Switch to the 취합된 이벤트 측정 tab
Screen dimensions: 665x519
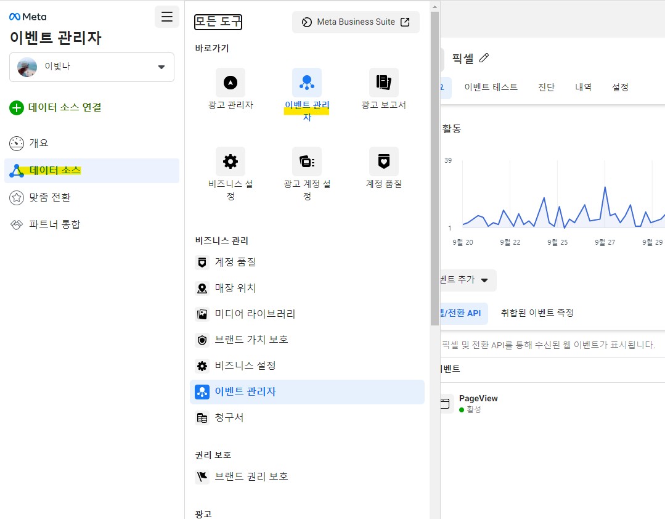click(536, 313)
